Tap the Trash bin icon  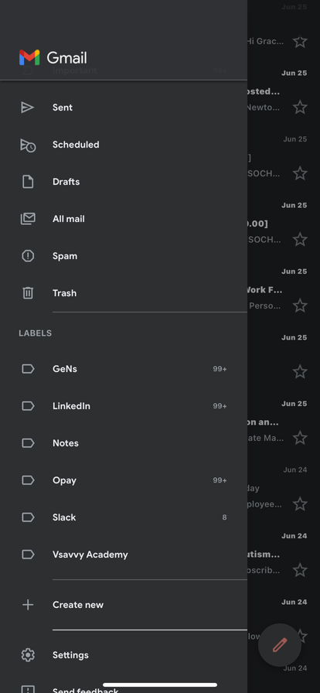[28, 293]
